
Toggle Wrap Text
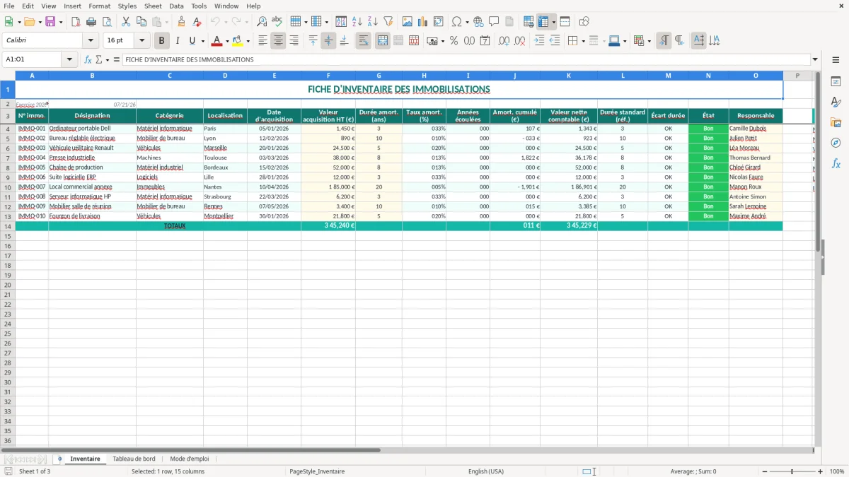point(364,41)
